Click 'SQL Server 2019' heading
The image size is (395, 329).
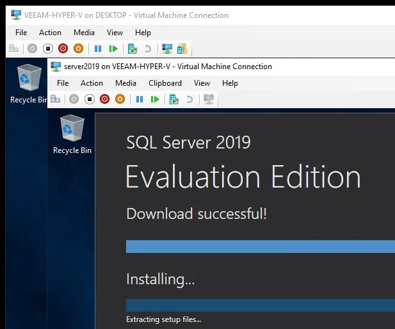[188, 142]
